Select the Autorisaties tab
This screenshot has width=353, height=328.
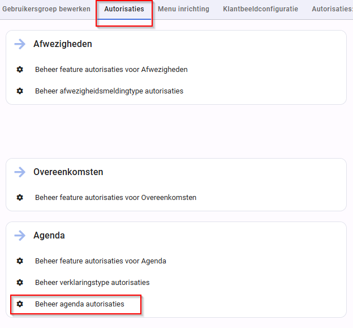click(x=124, y=9)
